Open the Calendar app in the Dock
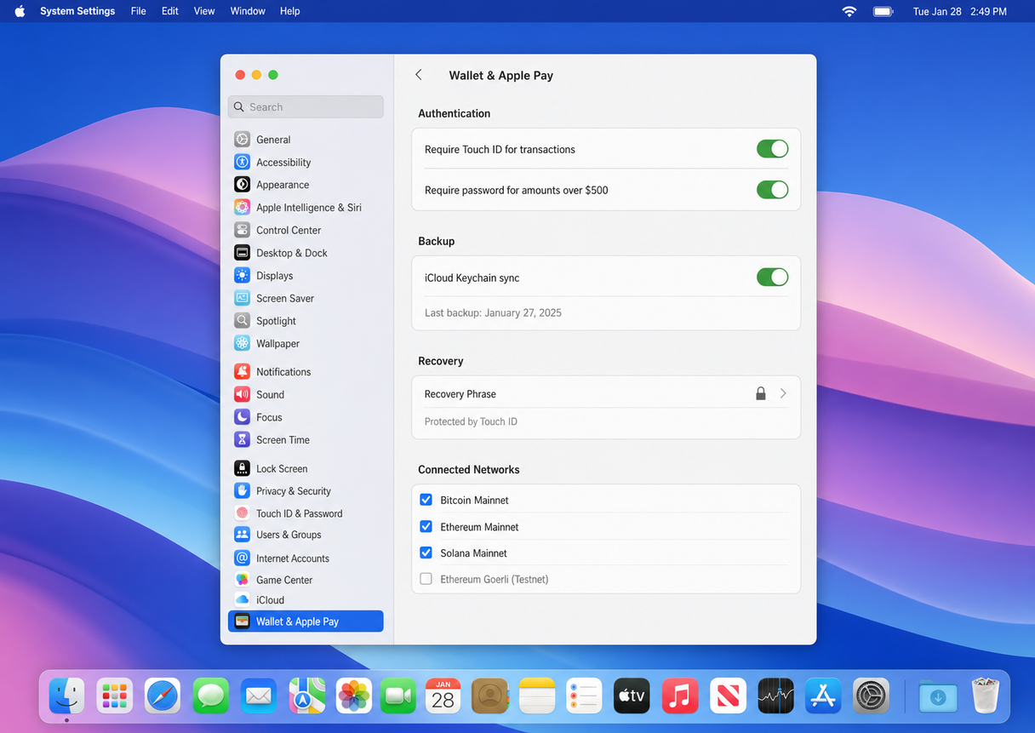1035x733 pixels. pyautogui.click(x=443, y=696)
